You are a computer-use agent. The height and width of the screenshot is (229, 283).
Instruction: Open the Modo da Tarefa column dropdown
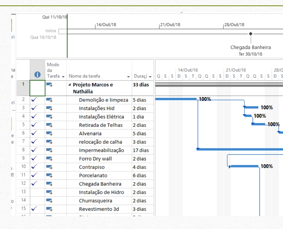(63, 76)
